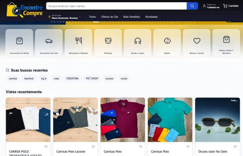
Task: Favorite the Camisas Polo Lacoste product
Action: point(93,147)
